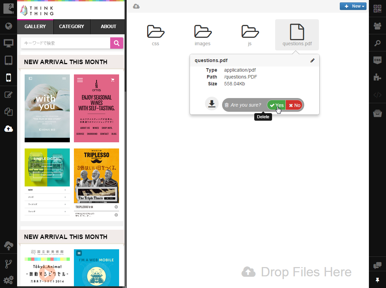Image resolution: width=386 pixels, height=288 pixels.
Task: Click the publish cloud arrow icon
Action: click(x=9, y=245)
